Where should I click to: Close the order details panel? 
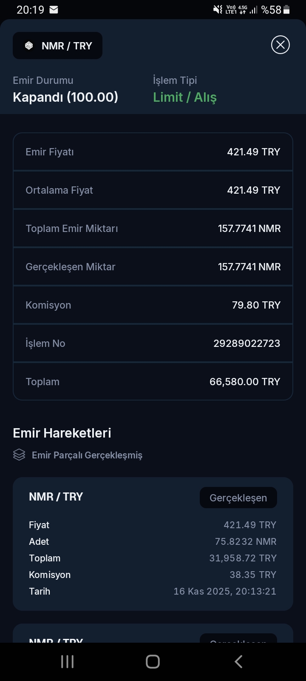click(x=280, y=45)
